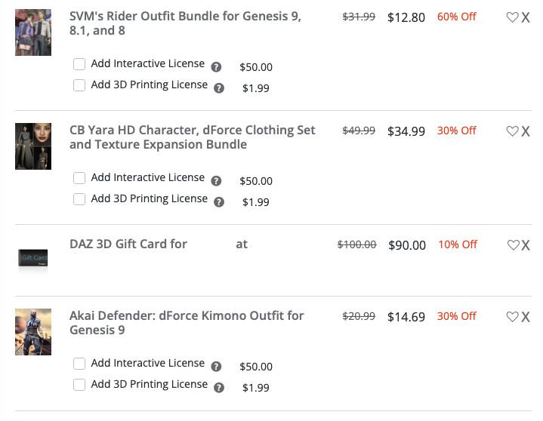Remove CB Yara HD Character bundle item

[526, 131]
